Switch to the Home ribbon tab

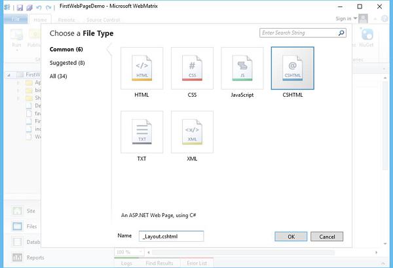pyautogui.click(x=40, y=20)
